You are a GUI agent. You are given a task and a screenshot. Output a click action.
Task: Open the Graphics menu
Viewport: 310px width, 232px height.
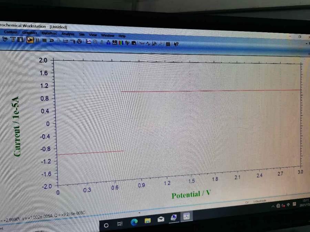pos(30,33)
